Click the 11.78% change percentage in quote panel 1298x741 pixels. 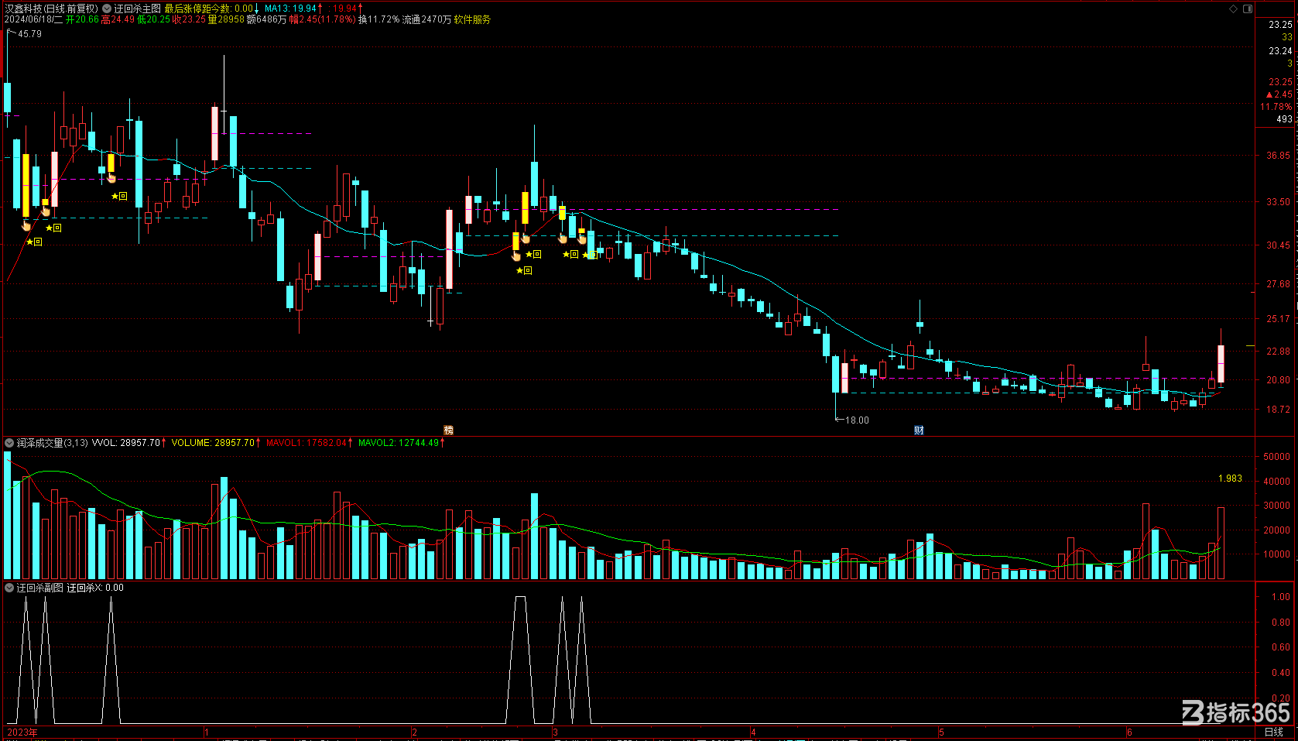tap(1276, 107)
